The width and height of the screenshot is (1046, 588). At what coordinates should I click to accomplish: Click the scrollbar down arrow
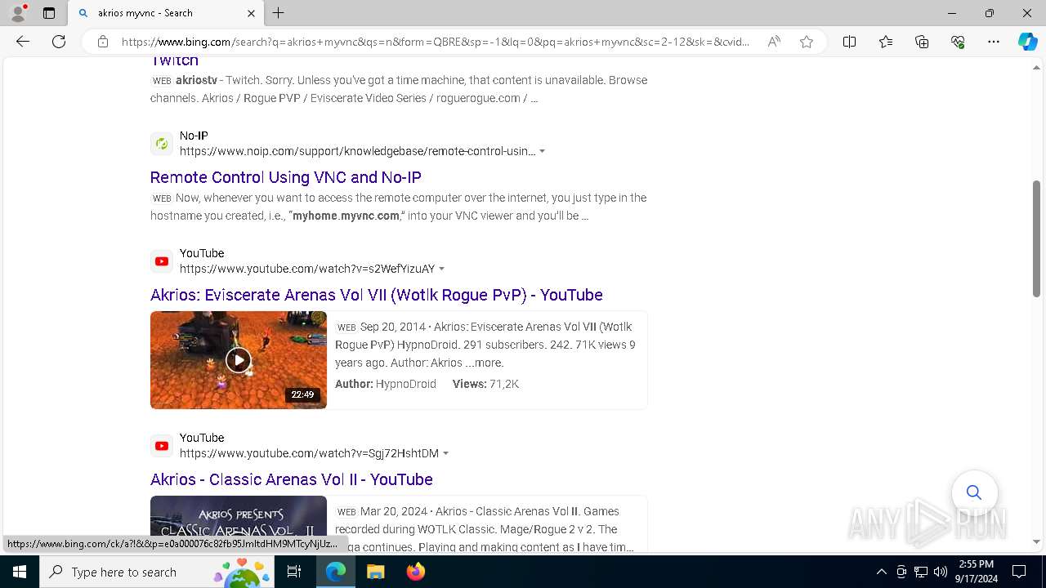tap(1036, 541)
